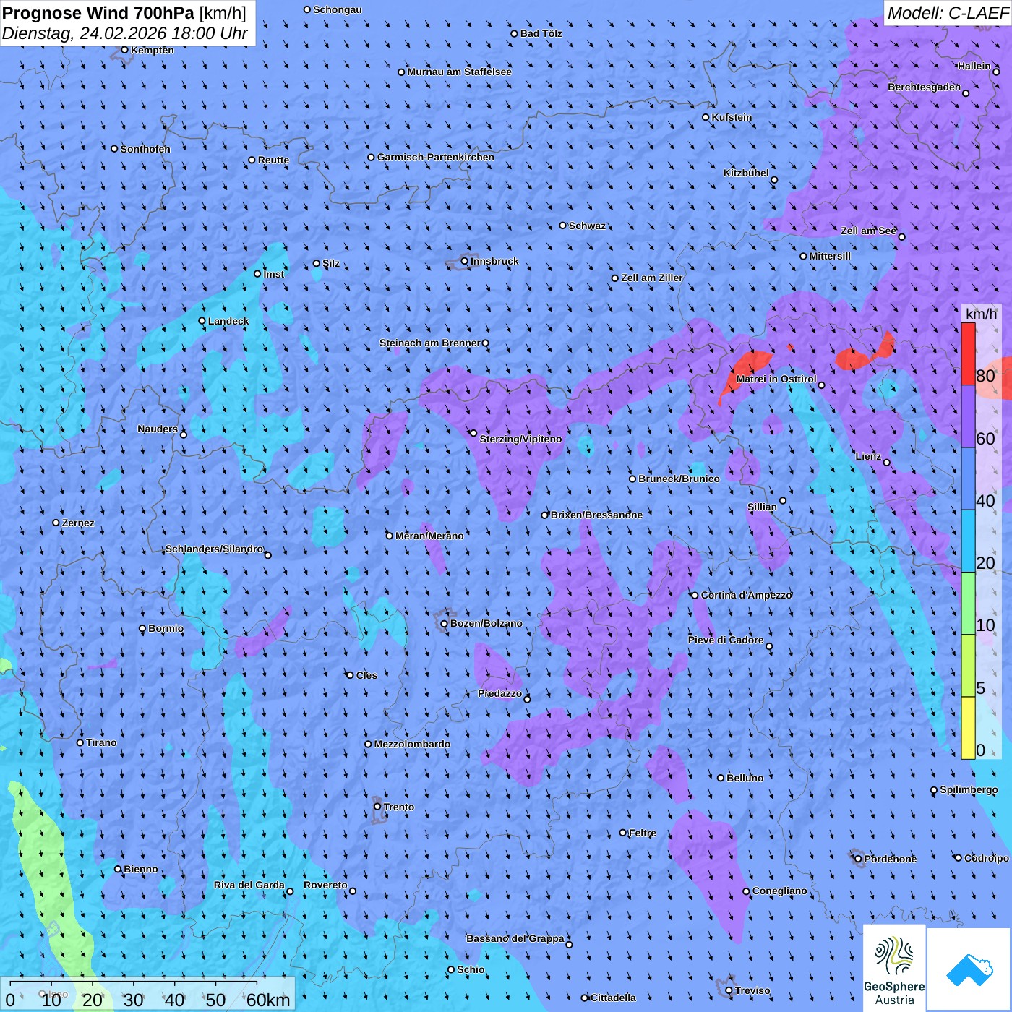The width and height of the screenshot is (1012, 1012).
Task: Click the Zernez city label
Action: click(x=78, y=523)
